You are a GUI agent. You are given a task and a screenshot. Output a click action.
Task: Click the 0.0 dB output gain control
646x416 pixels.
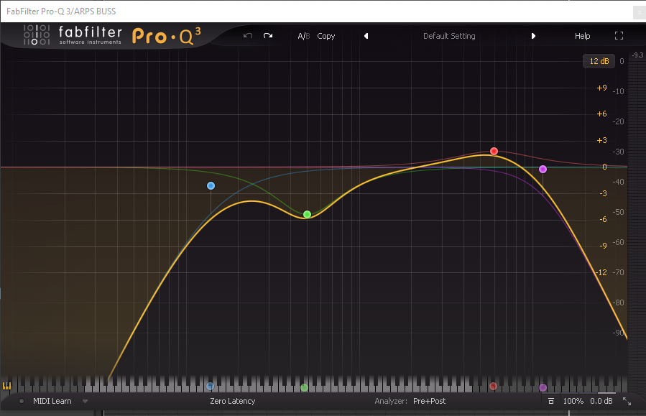pos(601,401)
